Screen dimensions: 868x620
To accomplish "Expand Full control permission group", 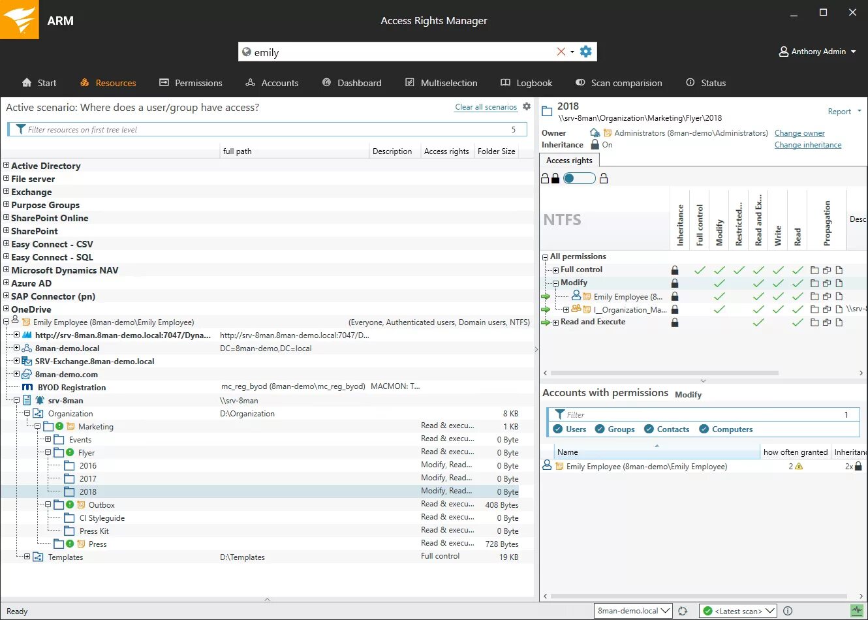I will click(x=555, y=270).
